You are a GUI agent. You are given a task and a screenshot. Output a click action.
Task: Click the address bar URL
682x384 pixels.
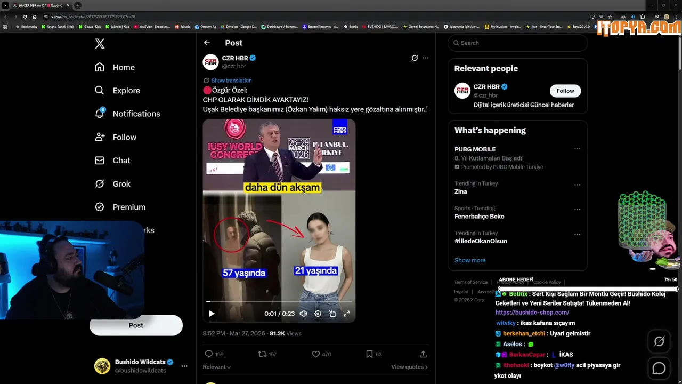93,17
